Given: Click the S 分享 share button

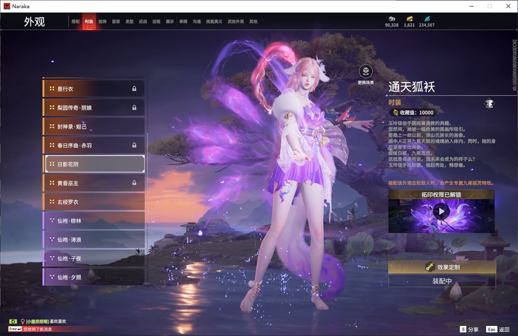Looking at the screenshot, I should 469,329.
